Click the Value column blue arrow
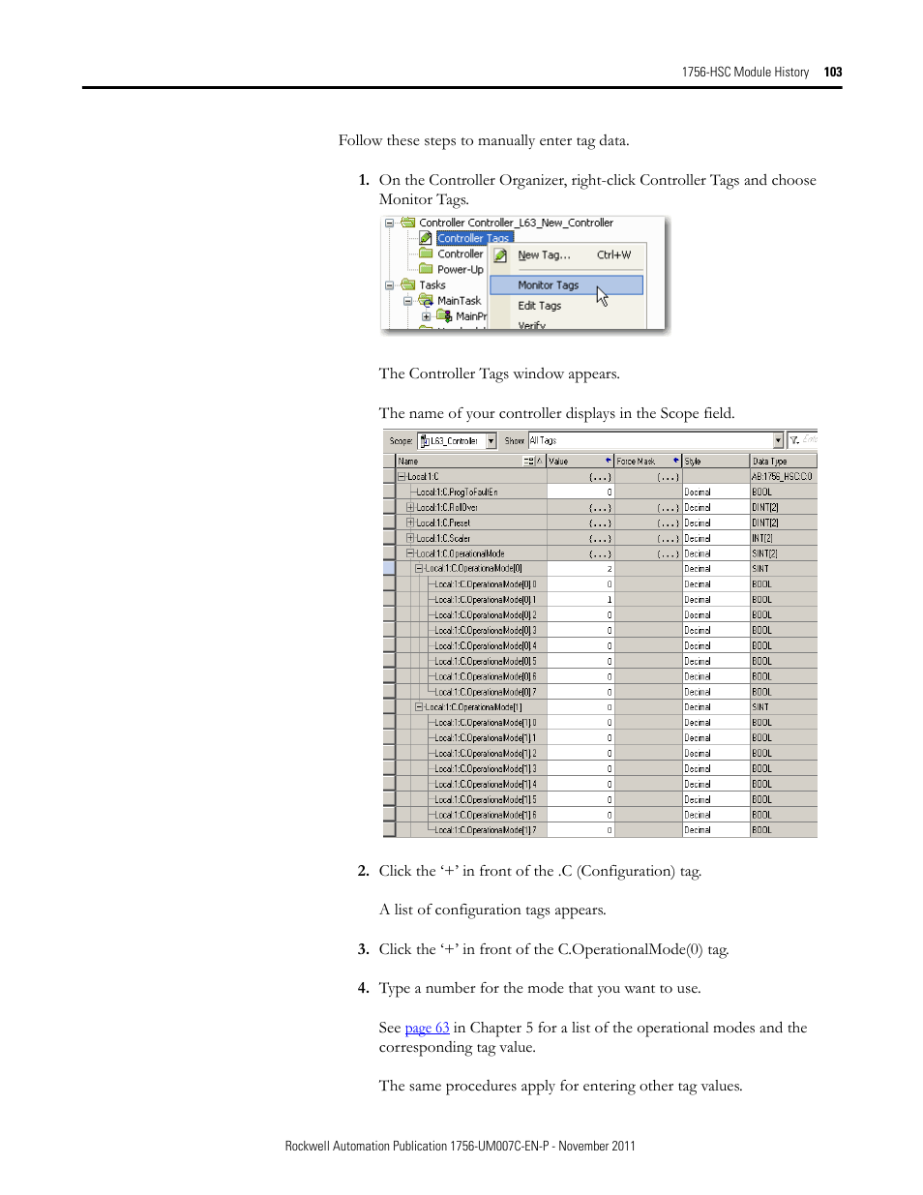Screen dimensions: 923x1195 coord(609,461)
